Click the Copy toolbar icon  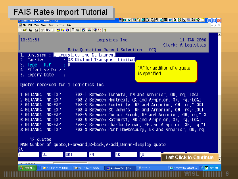point(48,30)
